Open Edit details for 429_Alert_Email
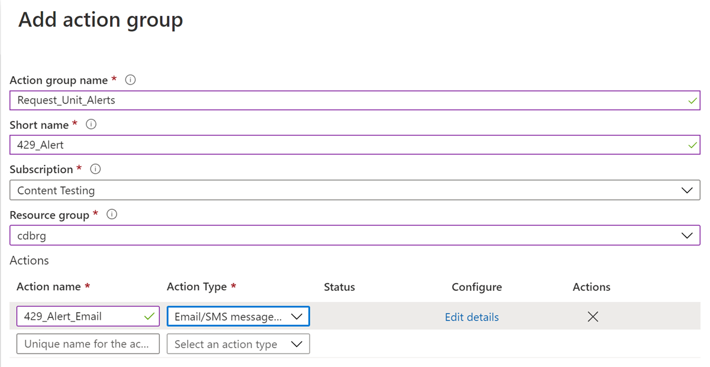Screen dimensions: 710x367 pos(472,316)
